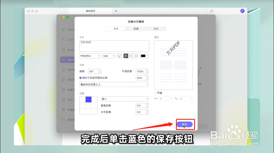Screen dimensions: 274x153
Task: Open the diagonal tile spacing 6 dropdown
Action: (186, 99)
